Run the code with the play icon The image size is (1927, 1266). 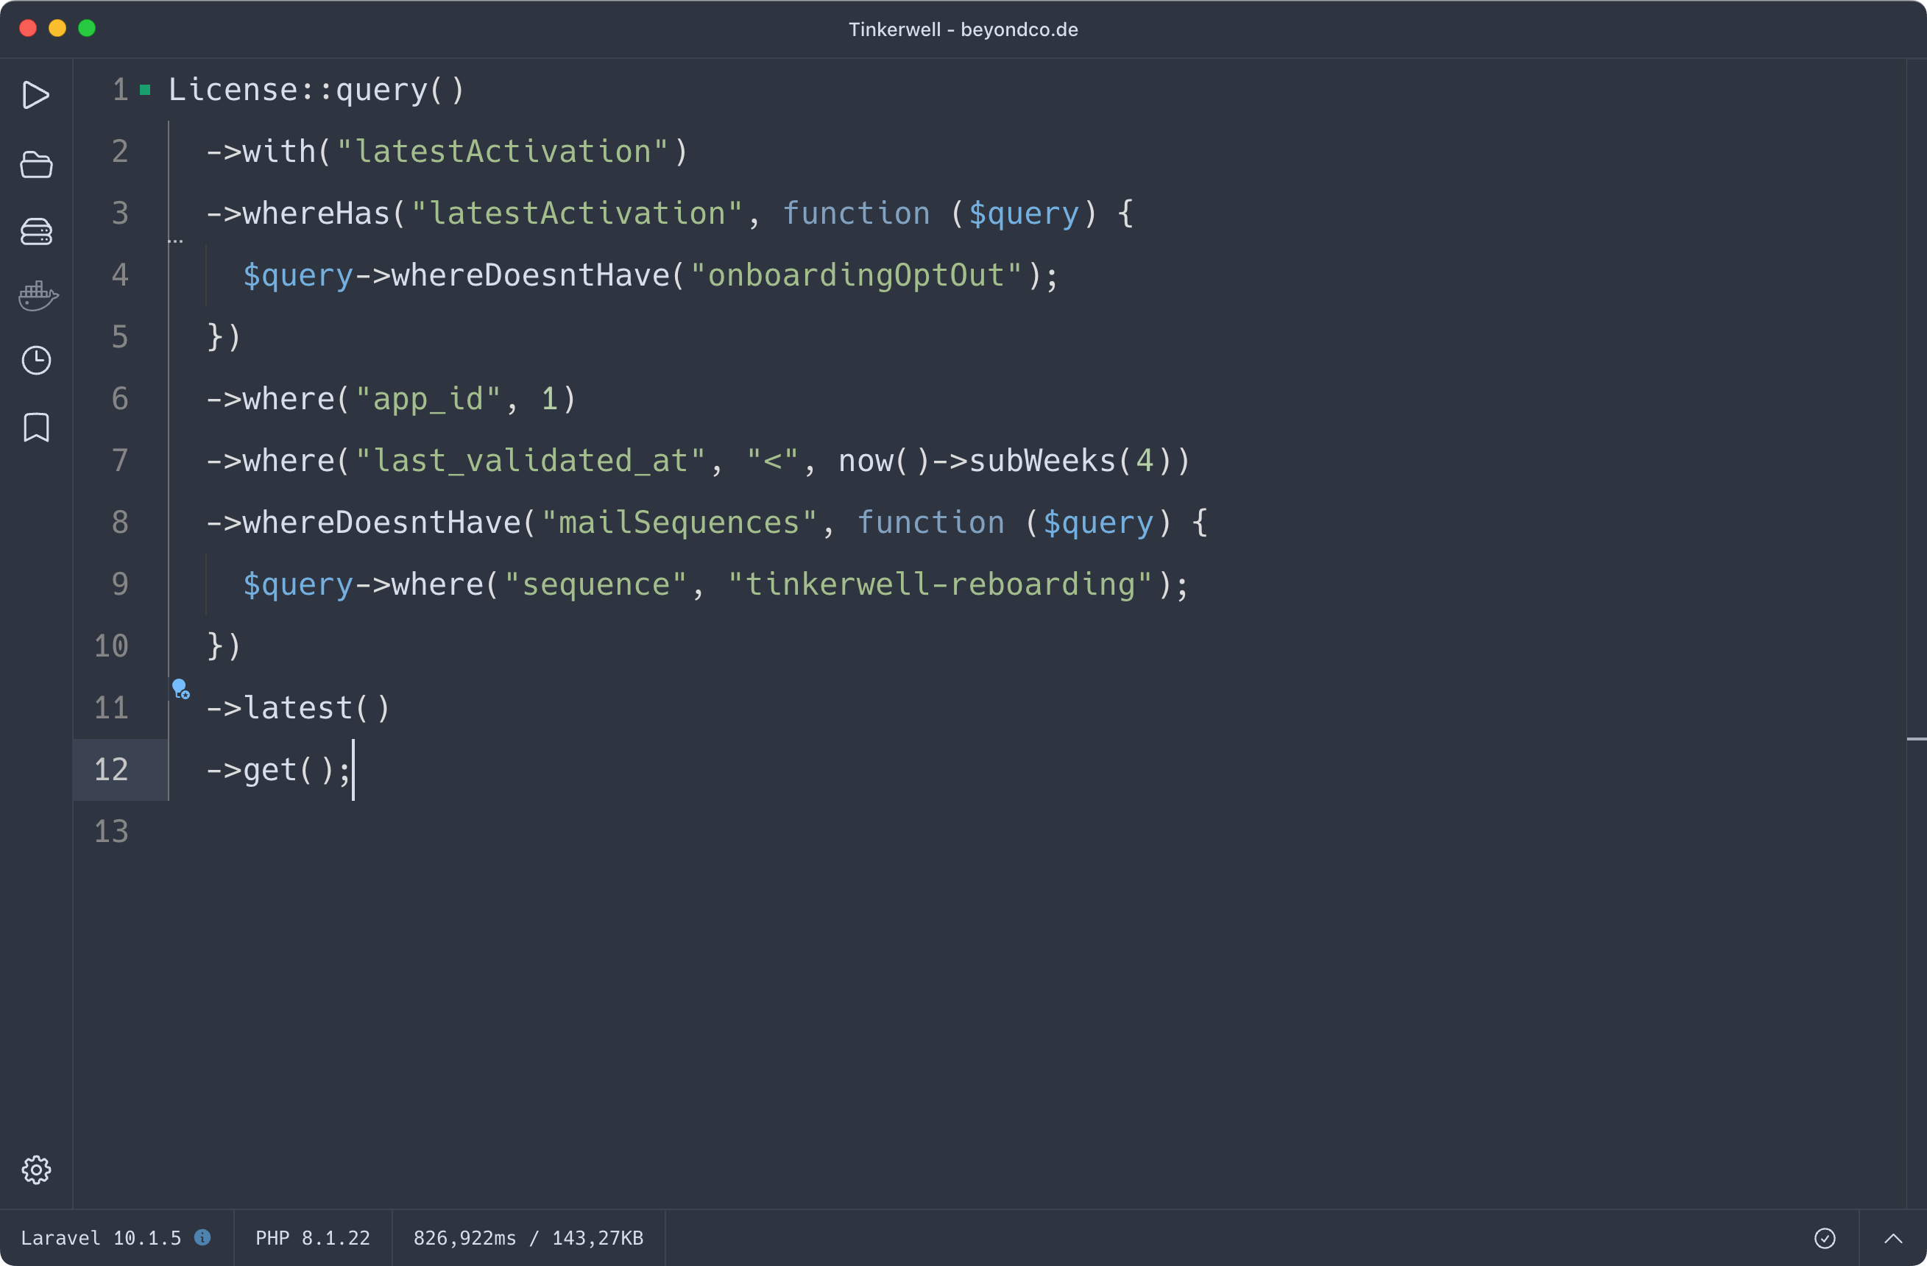click(x=35, y=95)
